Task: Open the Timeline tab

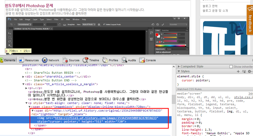Action: tap(91, 60)
